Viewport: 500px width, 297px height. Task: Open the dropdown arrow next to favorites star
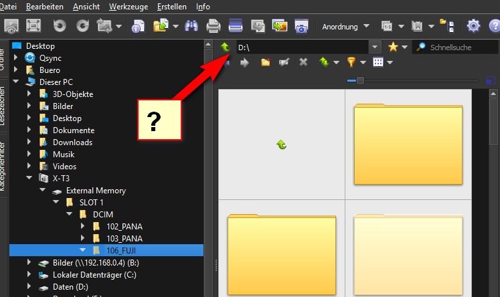click(x=404, y=47)
